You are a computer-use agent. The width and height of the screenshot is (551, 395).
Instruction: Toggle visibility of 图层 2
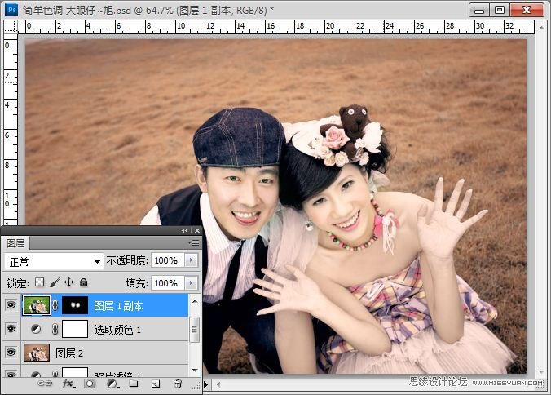coord(11,352)
